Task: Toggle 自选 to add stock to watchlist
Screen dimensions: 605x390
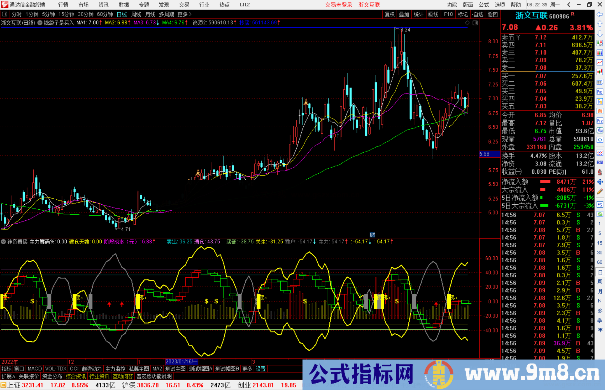Action: pos(478,14)
